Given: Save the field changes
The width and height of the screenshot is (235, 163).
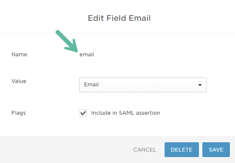Looking at the screenshot, I should (x=216, y=149).
